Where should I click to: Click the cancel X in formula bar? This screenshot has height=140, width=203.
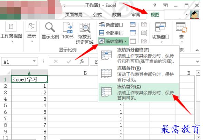point(56,62)
